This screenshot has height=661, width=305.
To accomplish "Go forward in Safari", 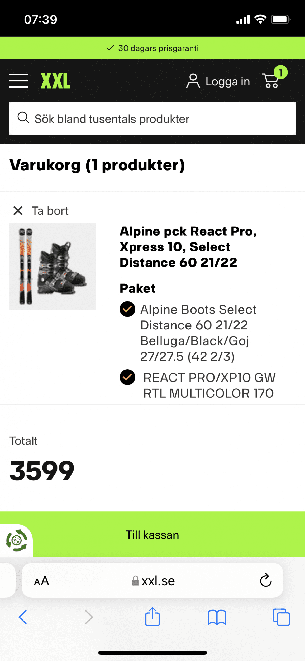I will coord(89,617).
